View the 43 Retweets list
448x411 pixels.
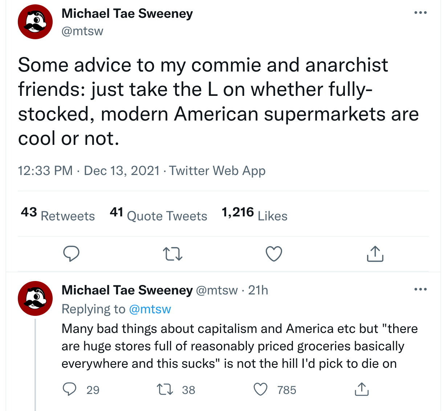pos(58,214)
